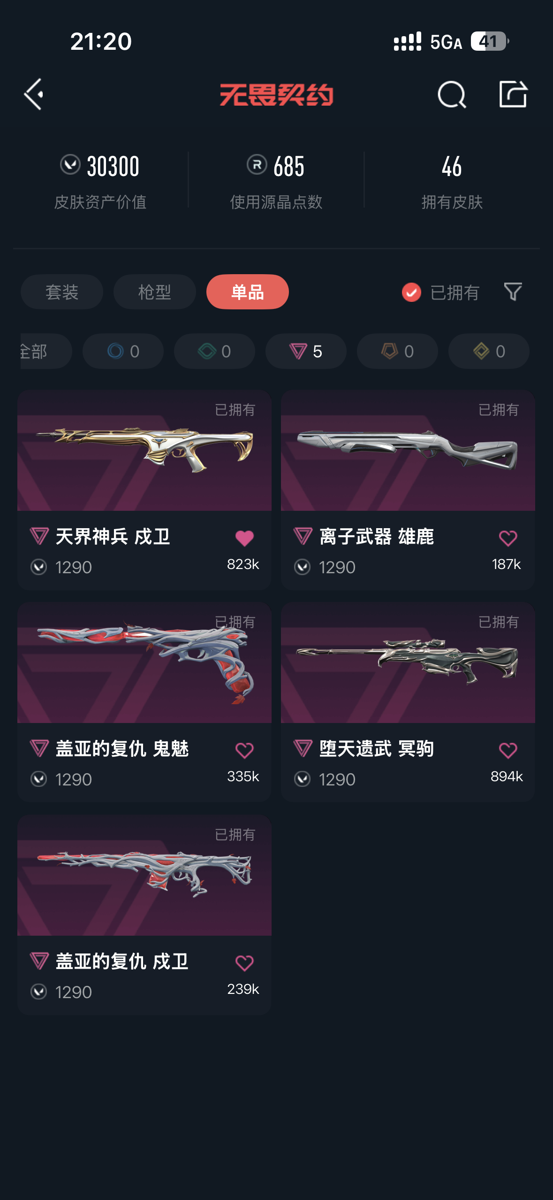Switch to the 套装 tab
Screen dimensions: 553x1200
(x=62, y=292)
